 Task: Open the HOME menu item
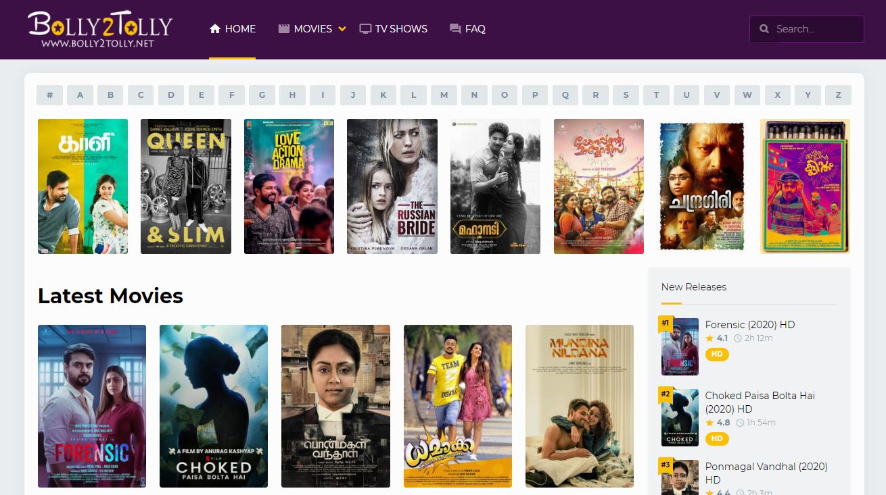pyautogui.click(x=232, y=29)
